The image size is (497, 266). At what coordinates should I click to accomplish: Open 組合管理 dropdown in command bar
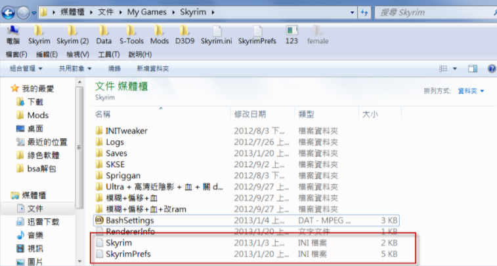coord(26,68)
